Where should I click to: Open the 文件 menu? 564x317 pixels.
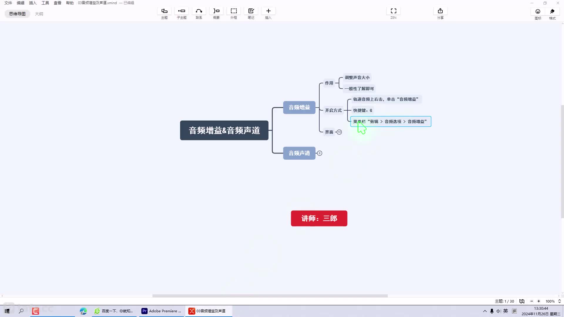8,3
